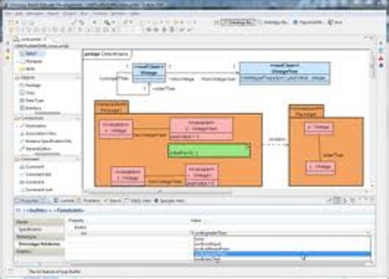Choose the Generalization connection tool

tap(35, 149)
